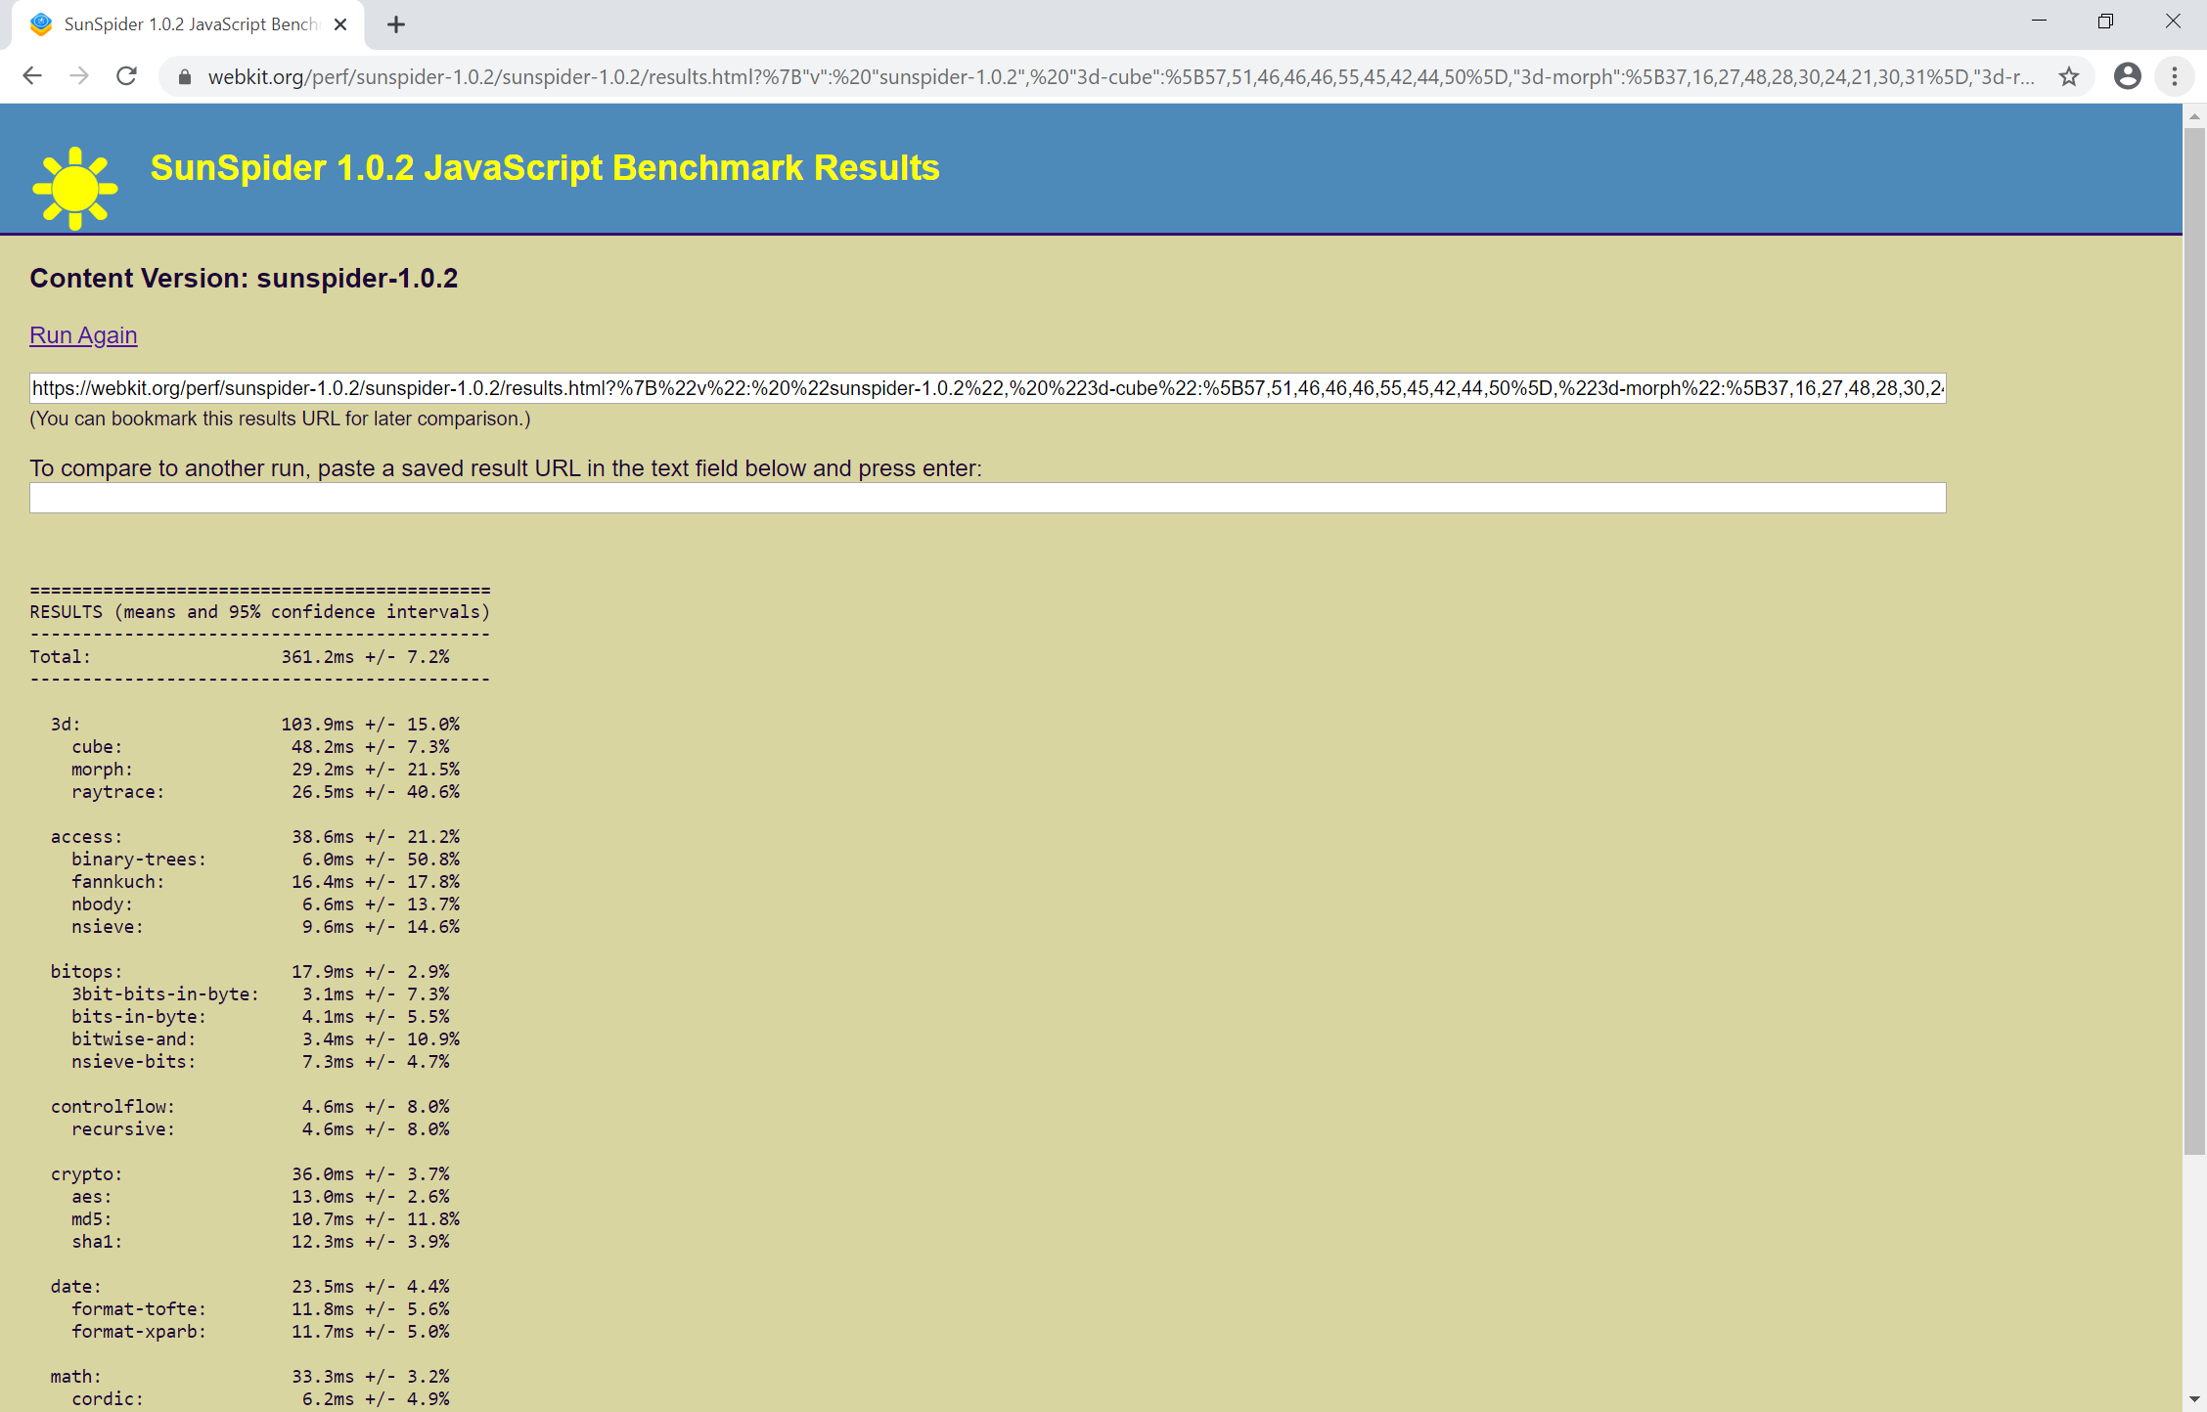Restore down the Chrome window
Viewport: 2207px width, 1412px height.
2105,22
